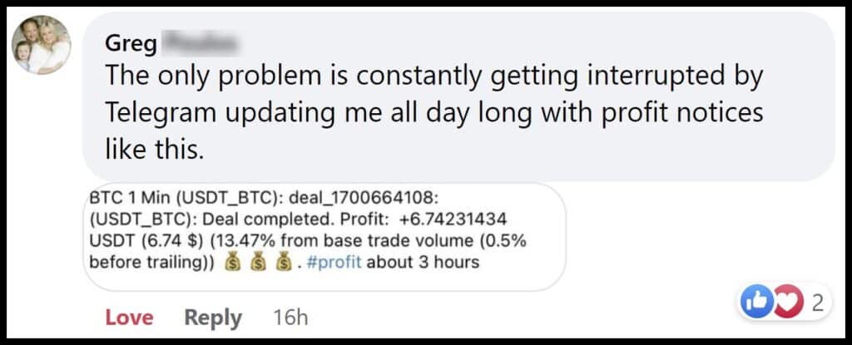Open the 16h timestamp link
Screen dimensions: 852x345
pyautogui.click(x=290, y=317)
